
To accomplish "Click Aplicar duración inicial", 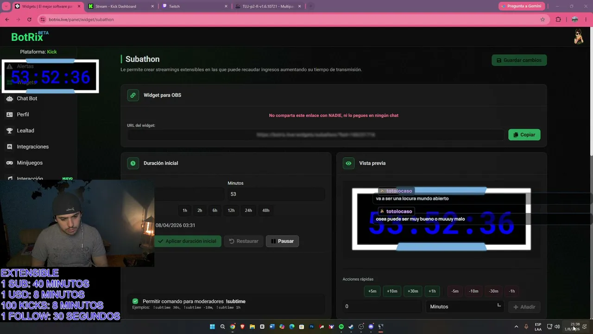I will pos(187,241).
